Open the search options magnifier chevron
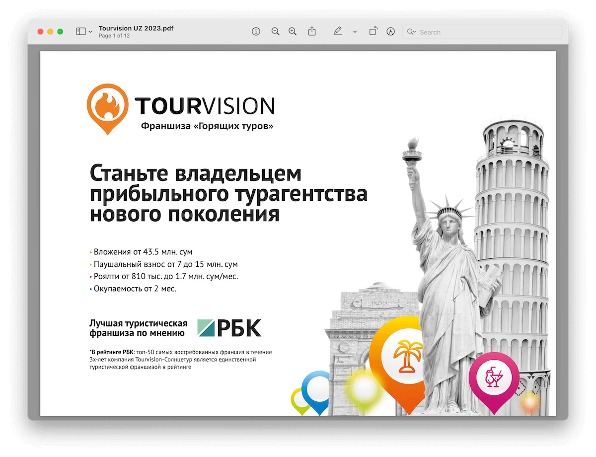This screenshot has height=457, width=596. click(411, 32)
